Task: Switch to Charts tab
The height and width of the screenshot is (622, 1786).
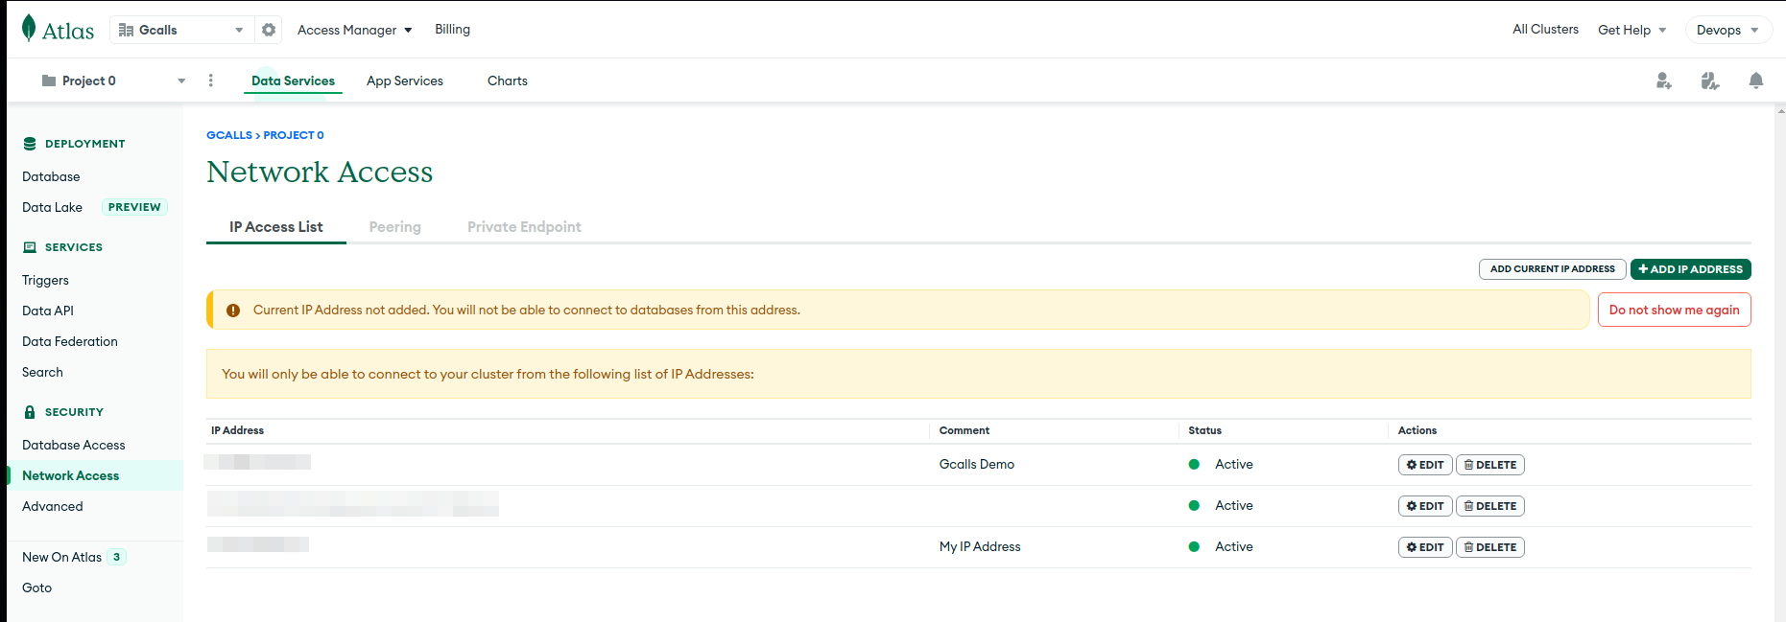Action: (x=508, y=81)
